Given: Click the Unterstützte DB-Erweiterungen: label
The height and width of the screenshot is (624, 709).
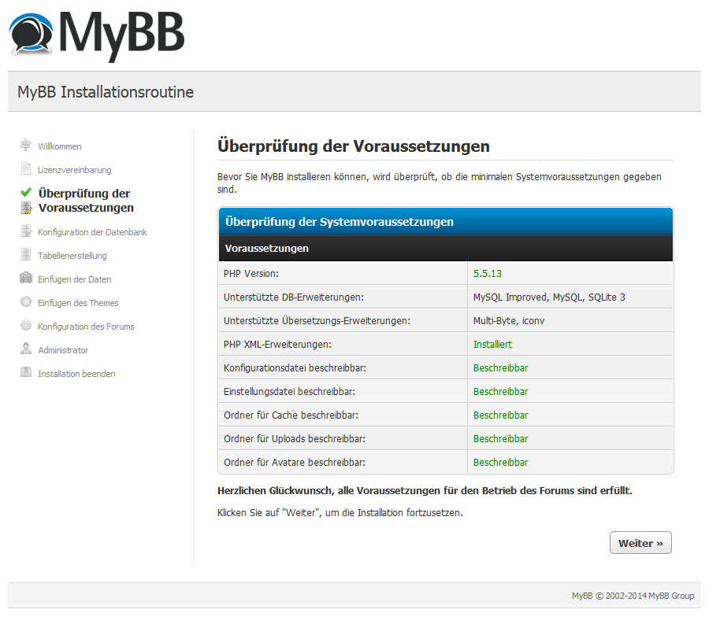Looking at the screenshot, I should tap(294, 297).
